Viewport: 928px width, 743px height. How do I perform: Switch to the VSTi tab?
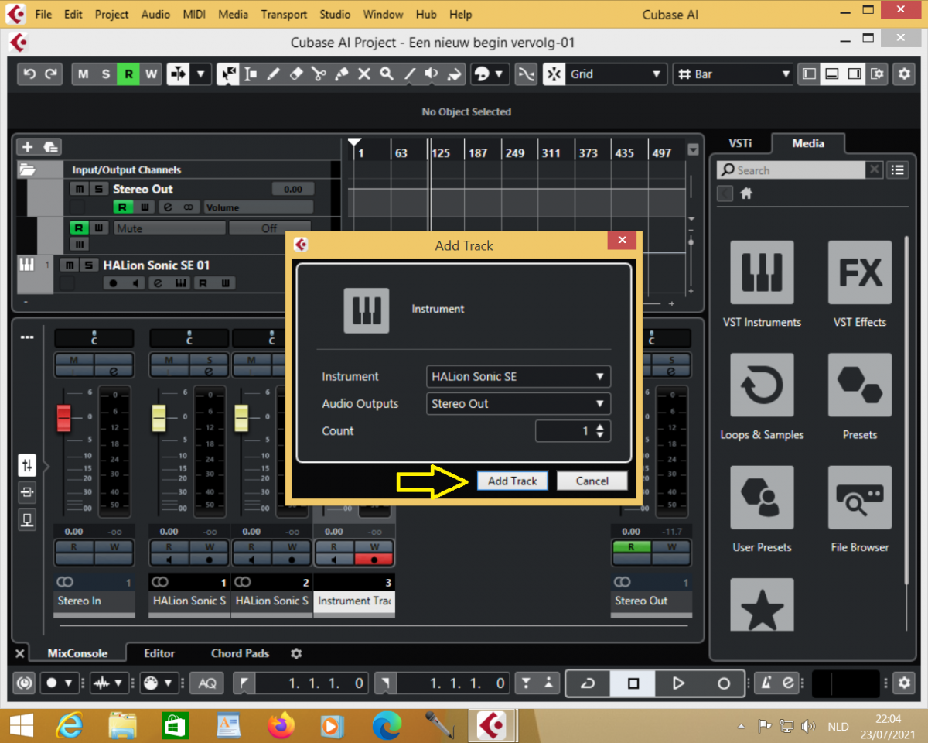point(739,143)
